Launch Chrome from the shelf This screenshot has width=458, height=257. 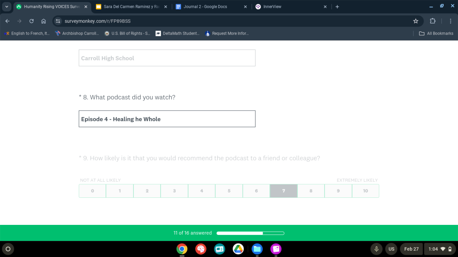click(x=182, y=249)
